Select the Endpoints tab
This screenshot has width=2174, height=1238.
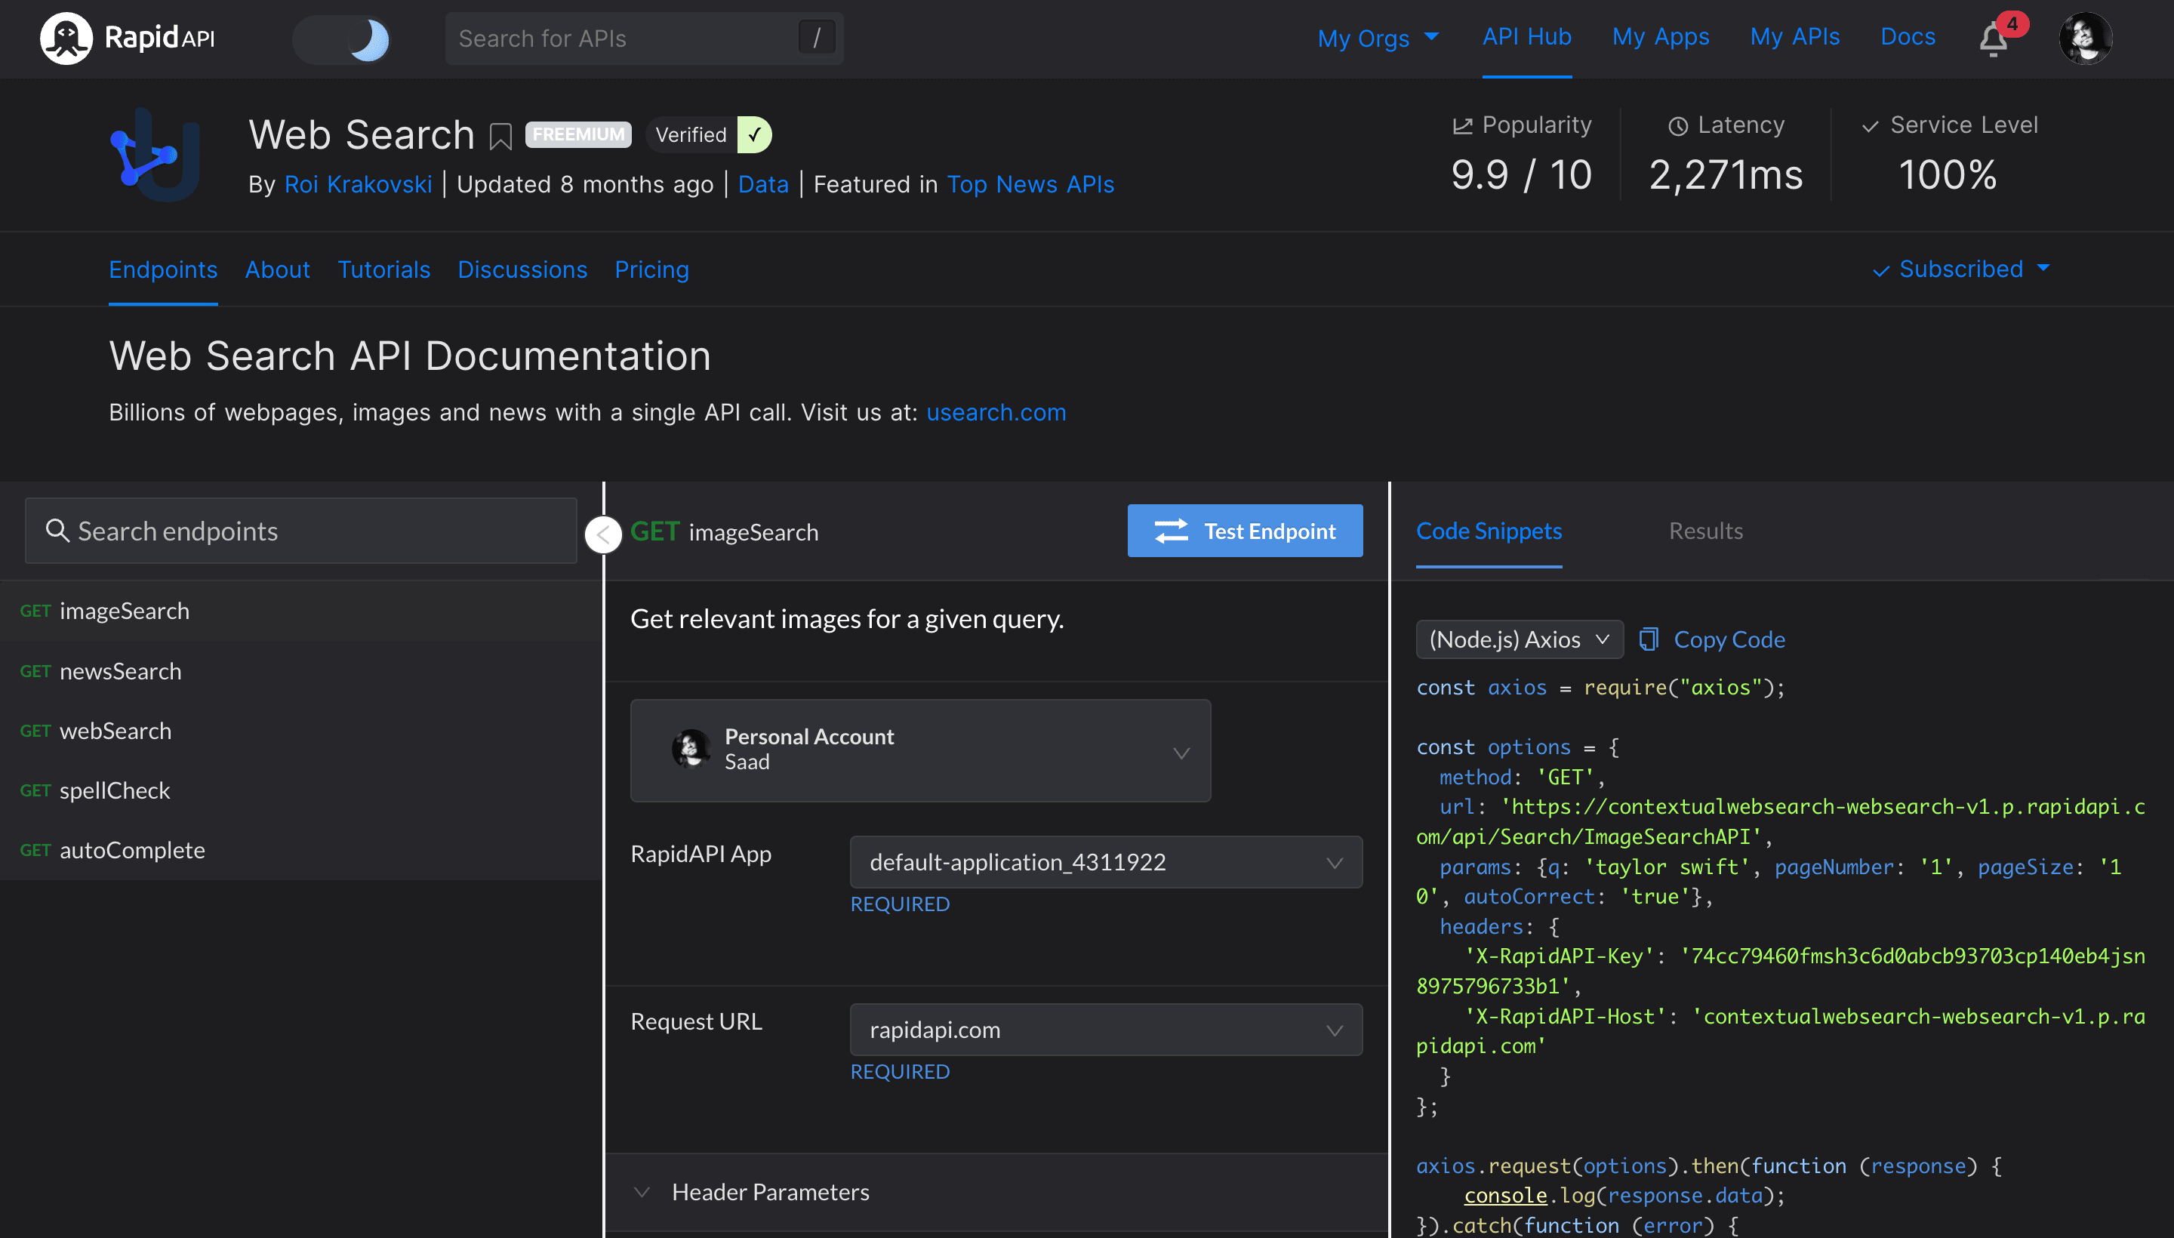coord(163,269)
